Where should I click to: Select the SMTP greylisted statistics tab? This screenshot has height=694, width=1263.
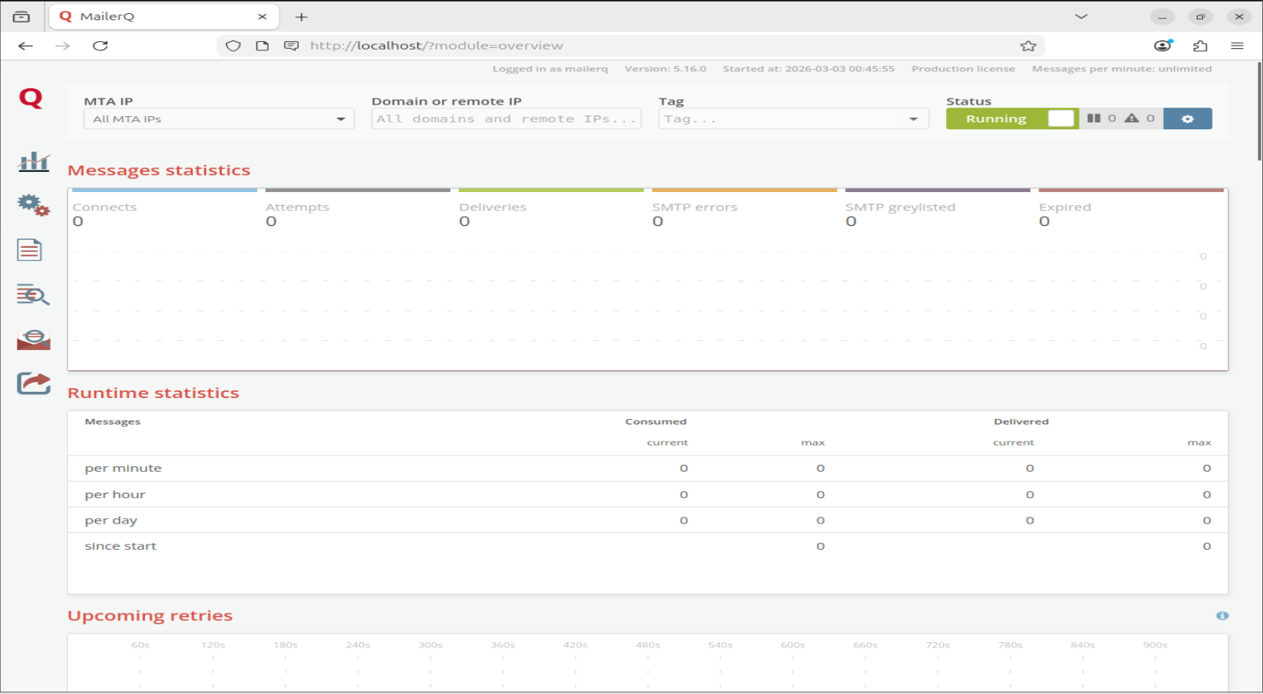938,208
